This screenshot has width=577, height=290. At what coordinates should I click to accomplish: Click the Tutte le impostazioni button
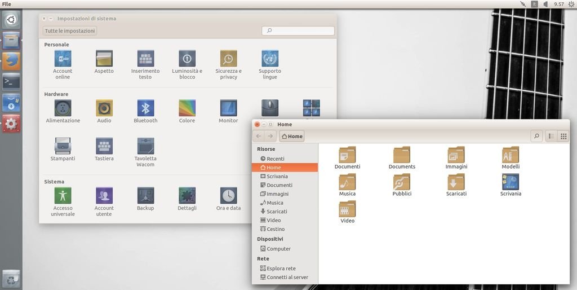[x=70, y=31]
